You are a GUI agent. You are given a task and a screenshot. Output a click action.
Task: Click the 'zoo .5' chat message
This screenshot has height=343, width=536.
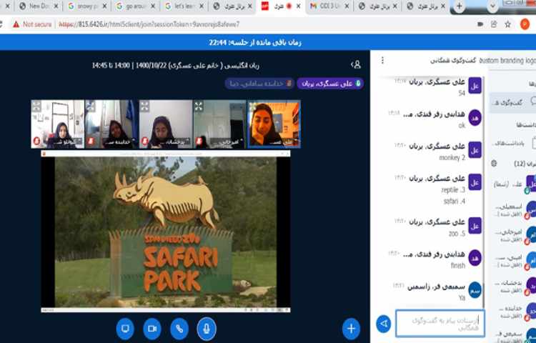457,234
